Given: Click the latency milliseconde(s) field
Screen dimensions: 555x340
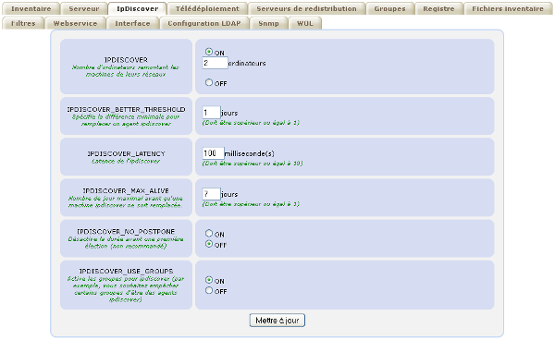Looking at the screenshot, I should point(213,153).
